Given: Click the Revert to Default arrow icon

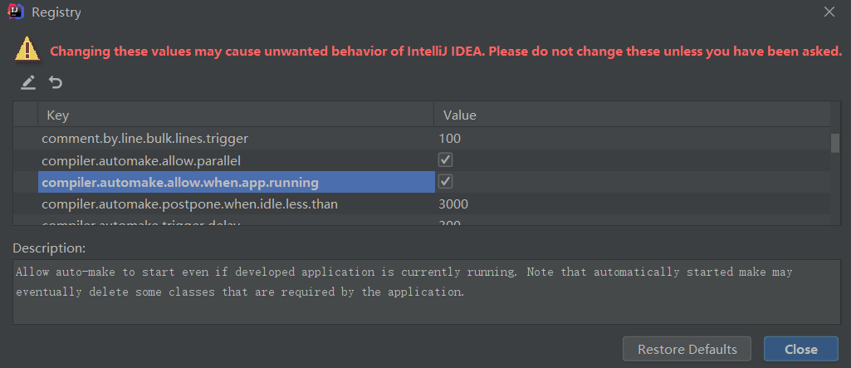Looking at the screenshot, I should (56, 82).
